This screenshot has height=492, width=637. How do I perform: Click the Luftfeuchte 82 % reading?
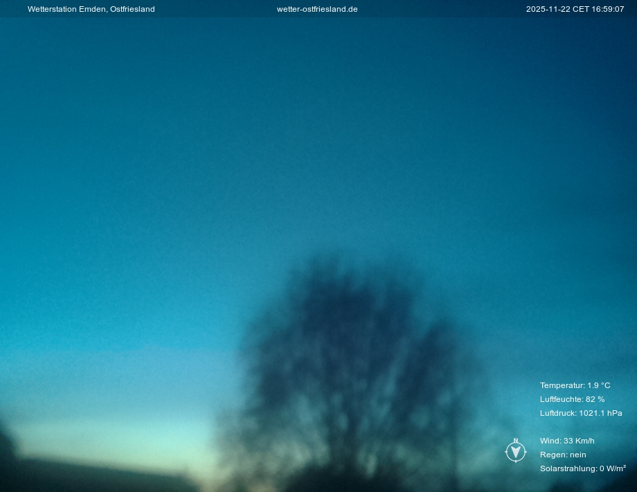tap(572, 399)
